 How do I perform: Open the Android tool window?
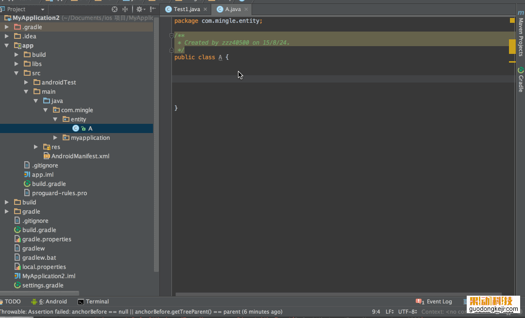pos(49,301)
